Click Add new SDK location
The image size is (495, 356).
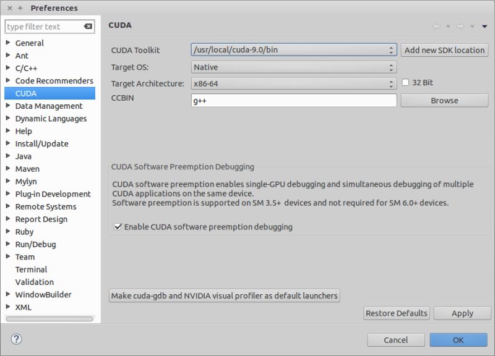click(x=444, y=50)
